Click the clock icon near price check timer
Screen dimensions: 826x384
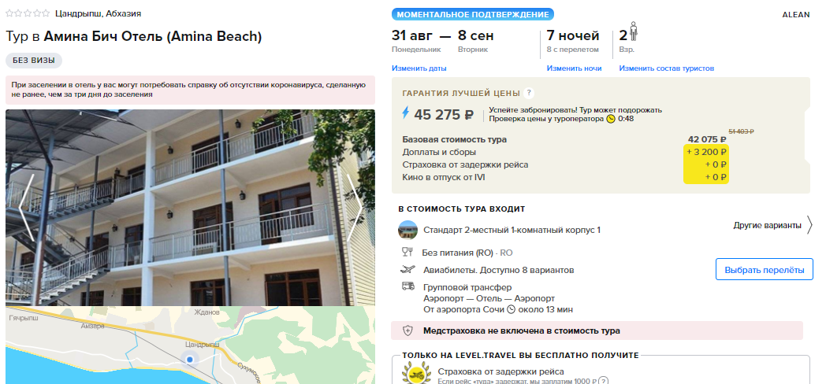pyautogui.click(x=611, y=119)
